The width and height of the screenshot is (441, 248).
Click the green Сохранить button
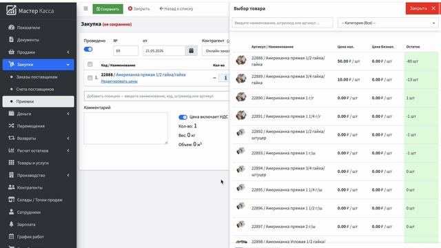[107, 9]
